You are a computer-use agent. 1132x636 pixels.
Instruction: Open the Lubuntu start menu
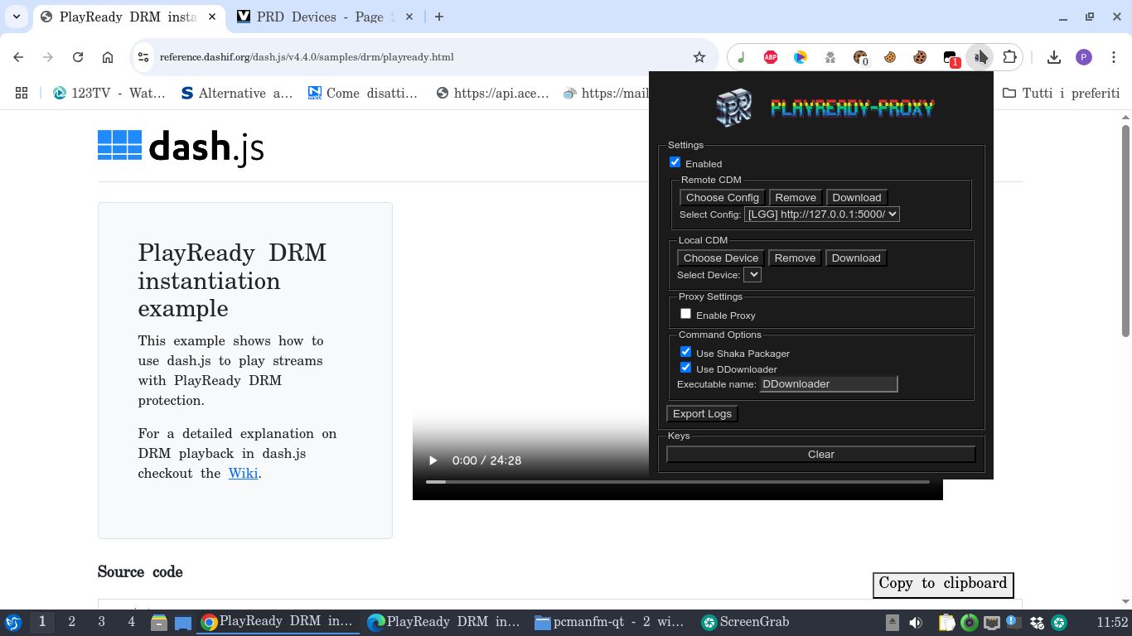13,622
